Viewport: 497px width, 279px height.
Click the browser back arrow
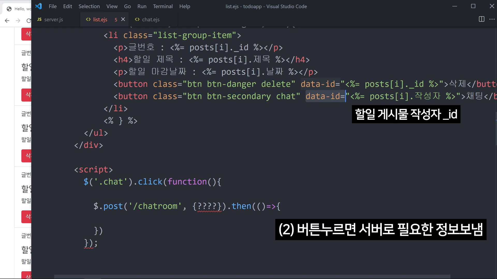point(7,20)
